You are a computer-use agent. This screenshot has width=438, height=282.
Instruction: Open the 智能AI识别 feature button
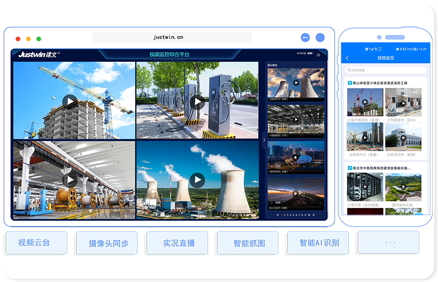tap(318, 243)
